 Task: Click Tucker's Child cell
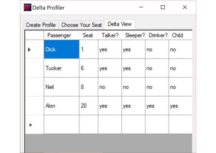(x=181, y=68)
